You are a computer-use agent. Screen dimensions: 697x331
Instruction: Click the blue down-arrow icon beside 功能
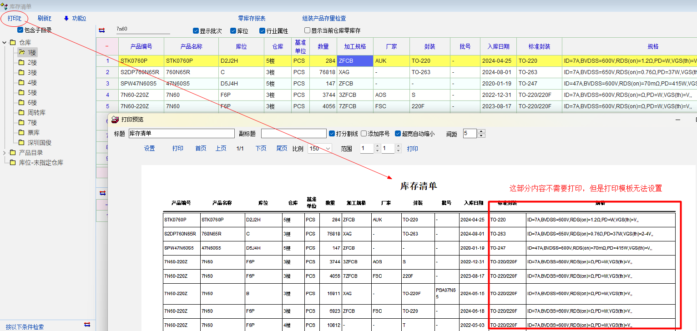66,19
